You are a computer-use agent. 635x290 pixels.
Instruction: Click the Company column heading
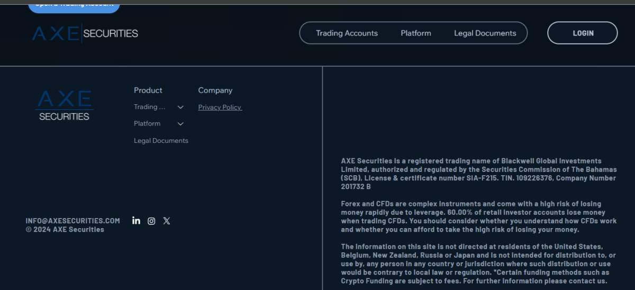pos(215,90)
